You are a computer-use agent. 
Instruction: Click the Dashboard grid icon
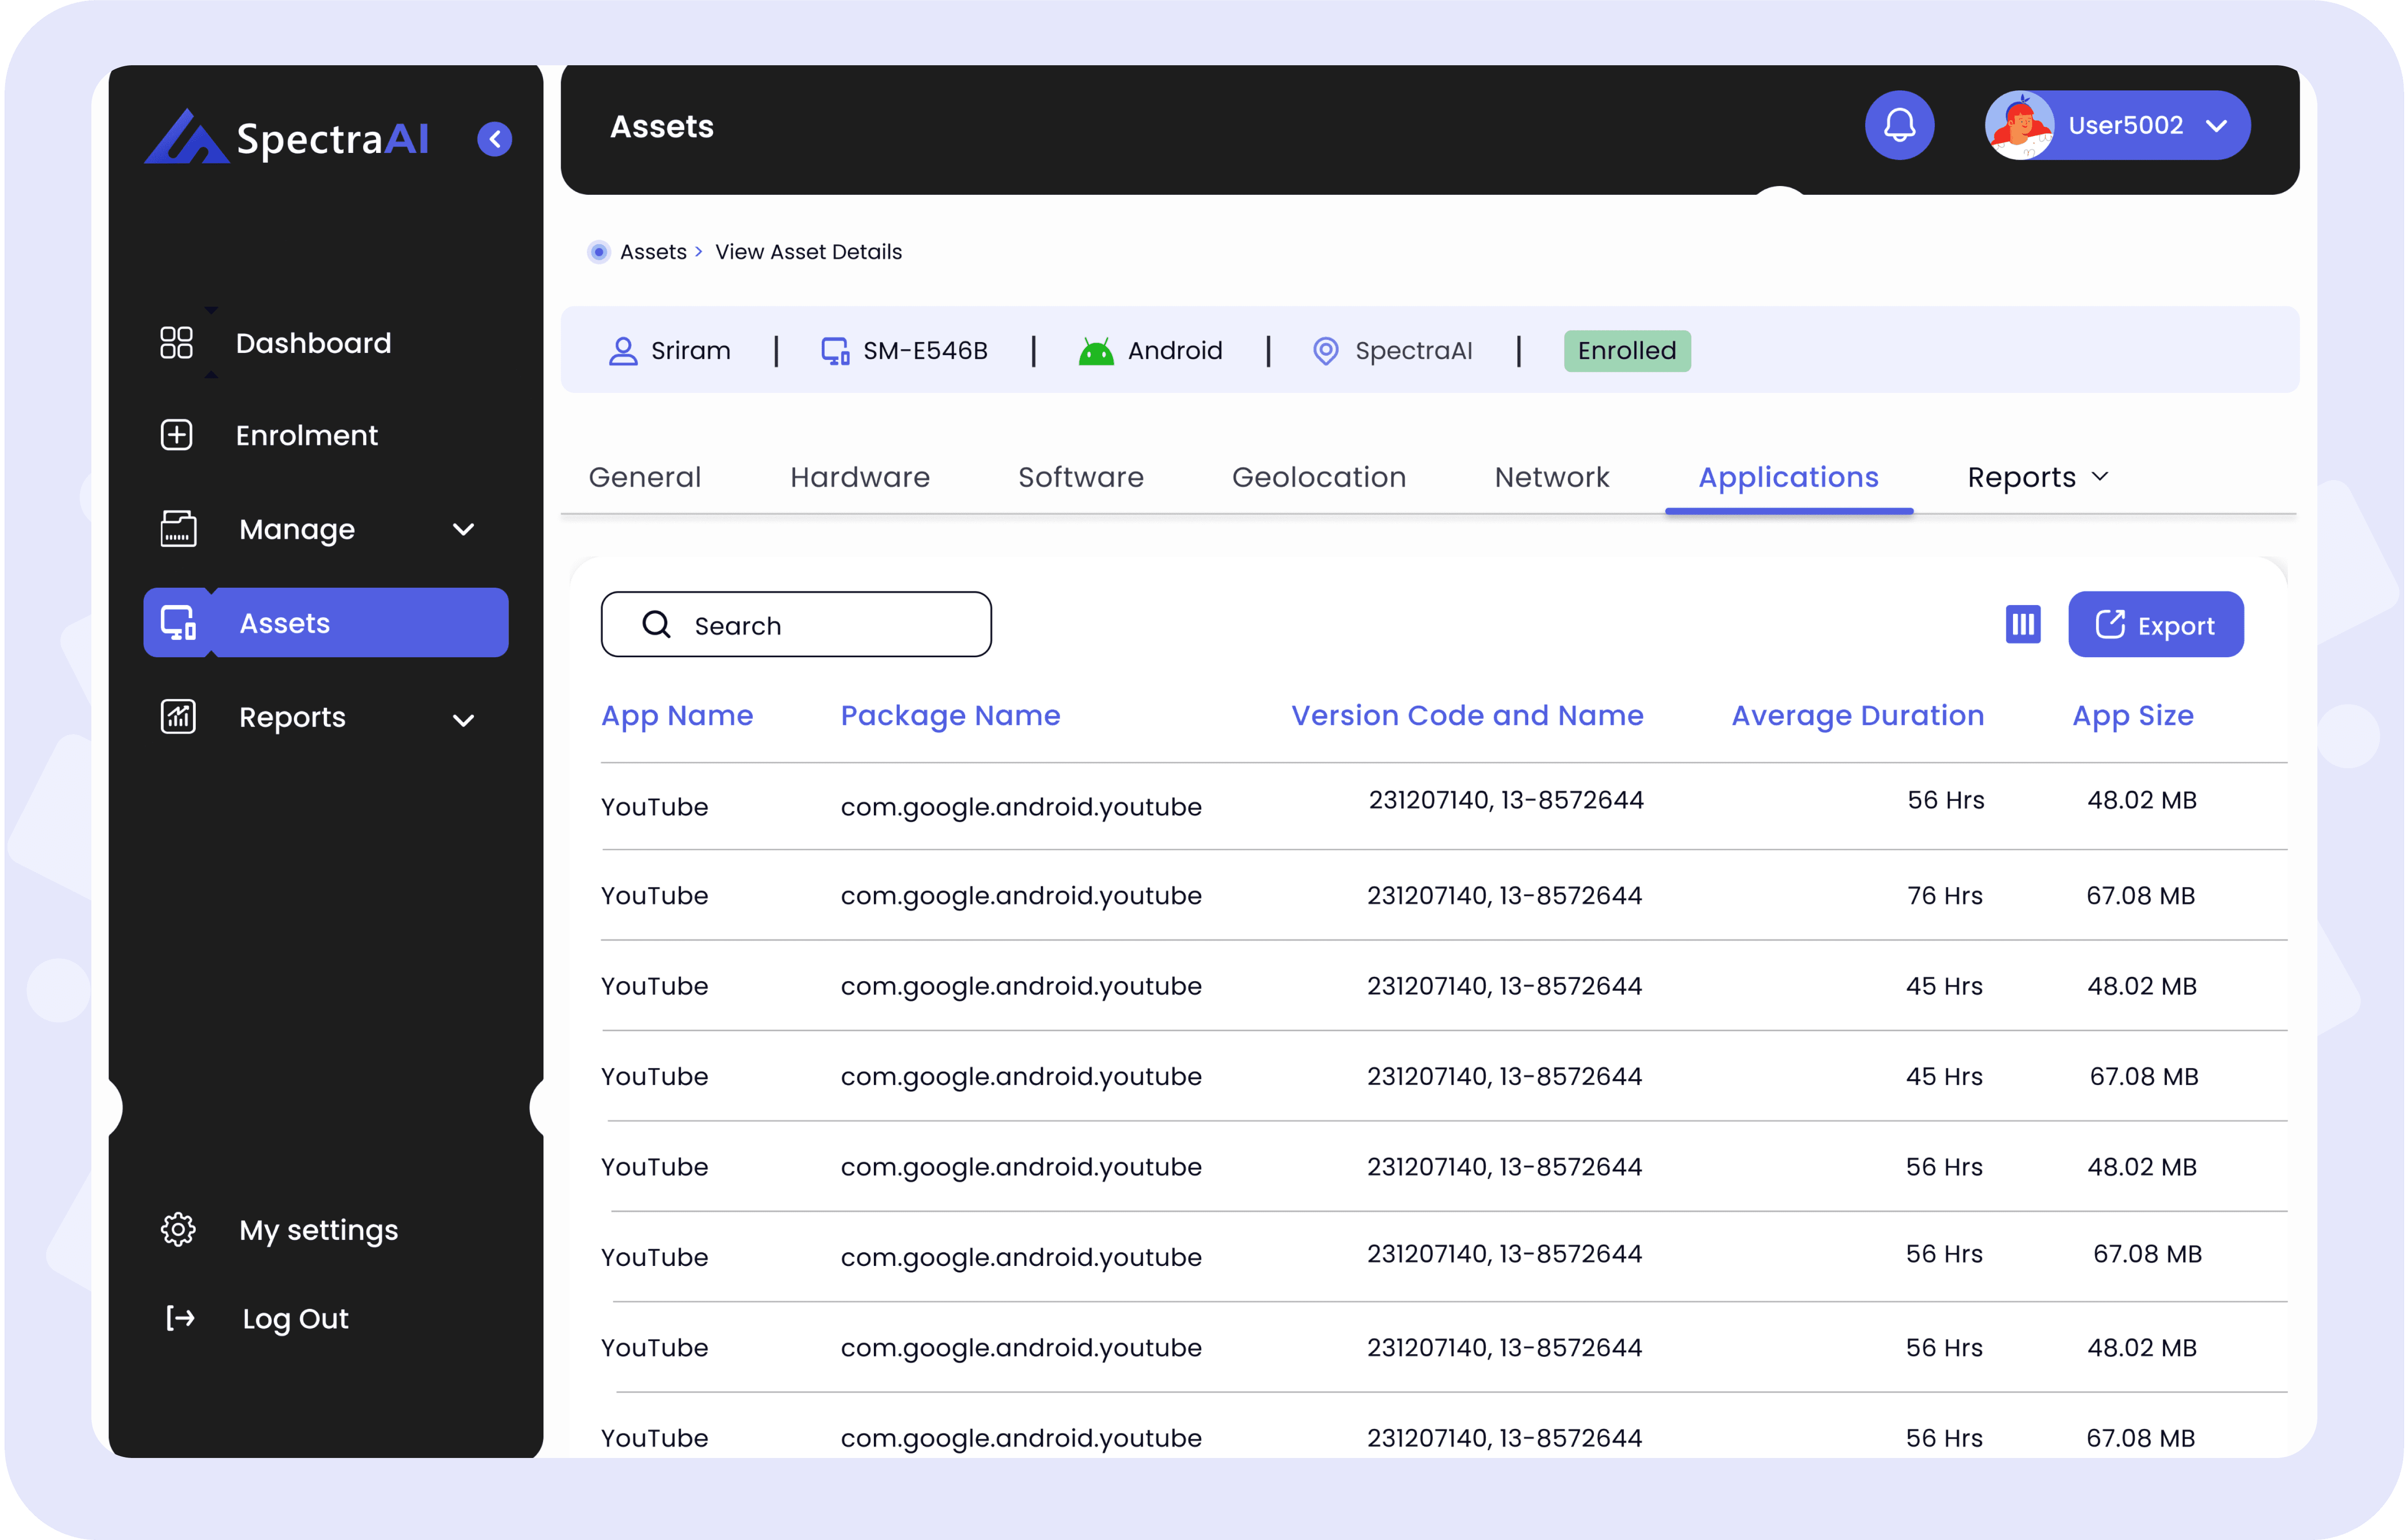click(x=177, y=343)
